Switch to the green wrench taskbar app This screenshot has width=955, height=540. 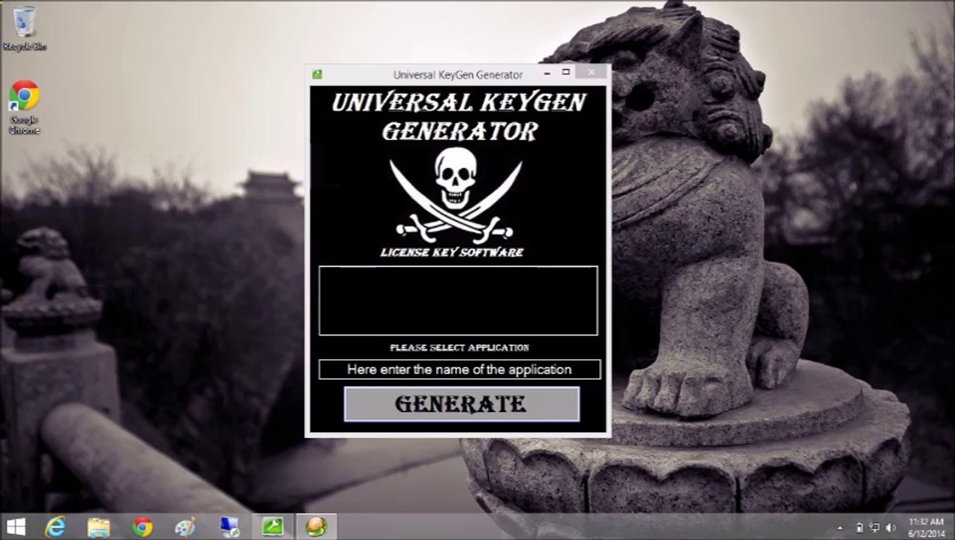point(273,527)
